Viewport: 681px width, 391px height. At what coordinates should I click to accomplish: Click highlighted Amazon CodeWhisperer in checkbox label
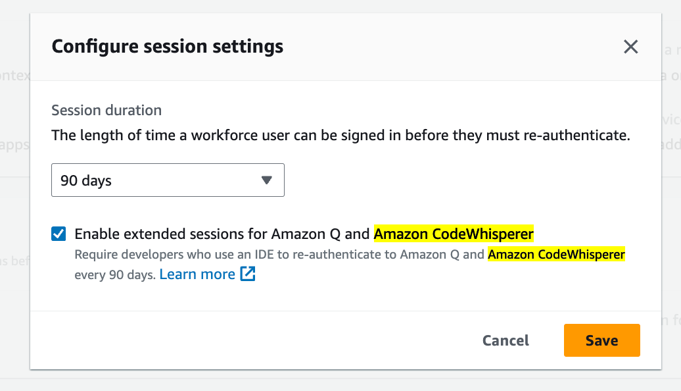pos(454,234)
